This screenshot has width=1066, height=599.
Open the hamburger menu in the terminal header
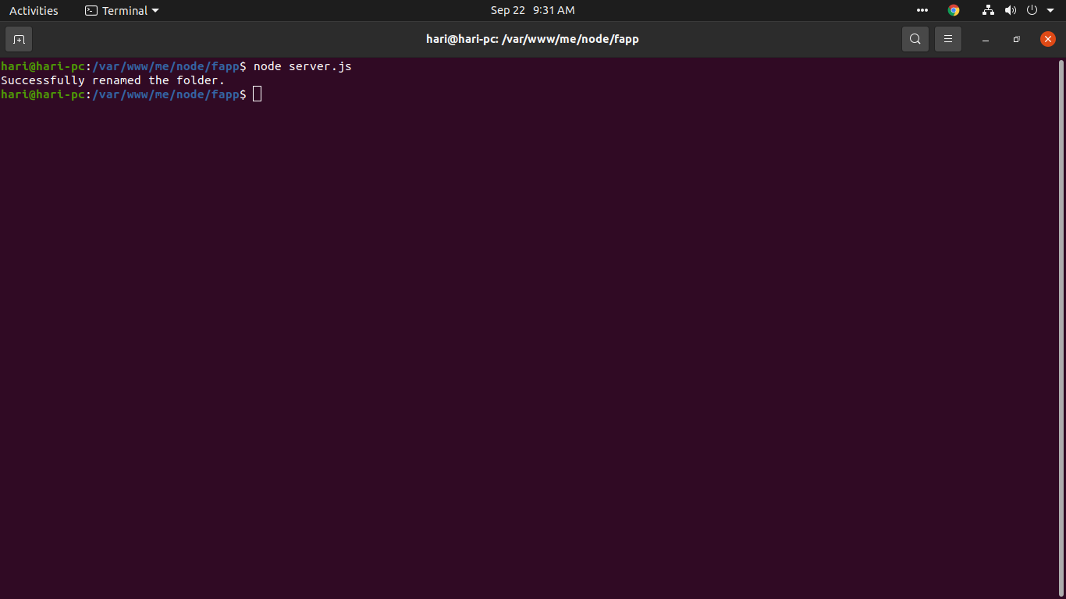(948, 38)
